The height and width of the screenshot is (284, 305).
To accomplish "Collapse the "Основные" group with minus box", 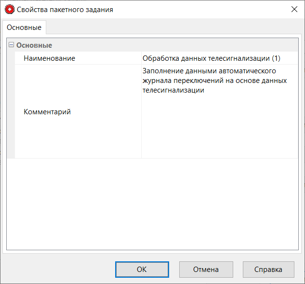I will (11, 45).
